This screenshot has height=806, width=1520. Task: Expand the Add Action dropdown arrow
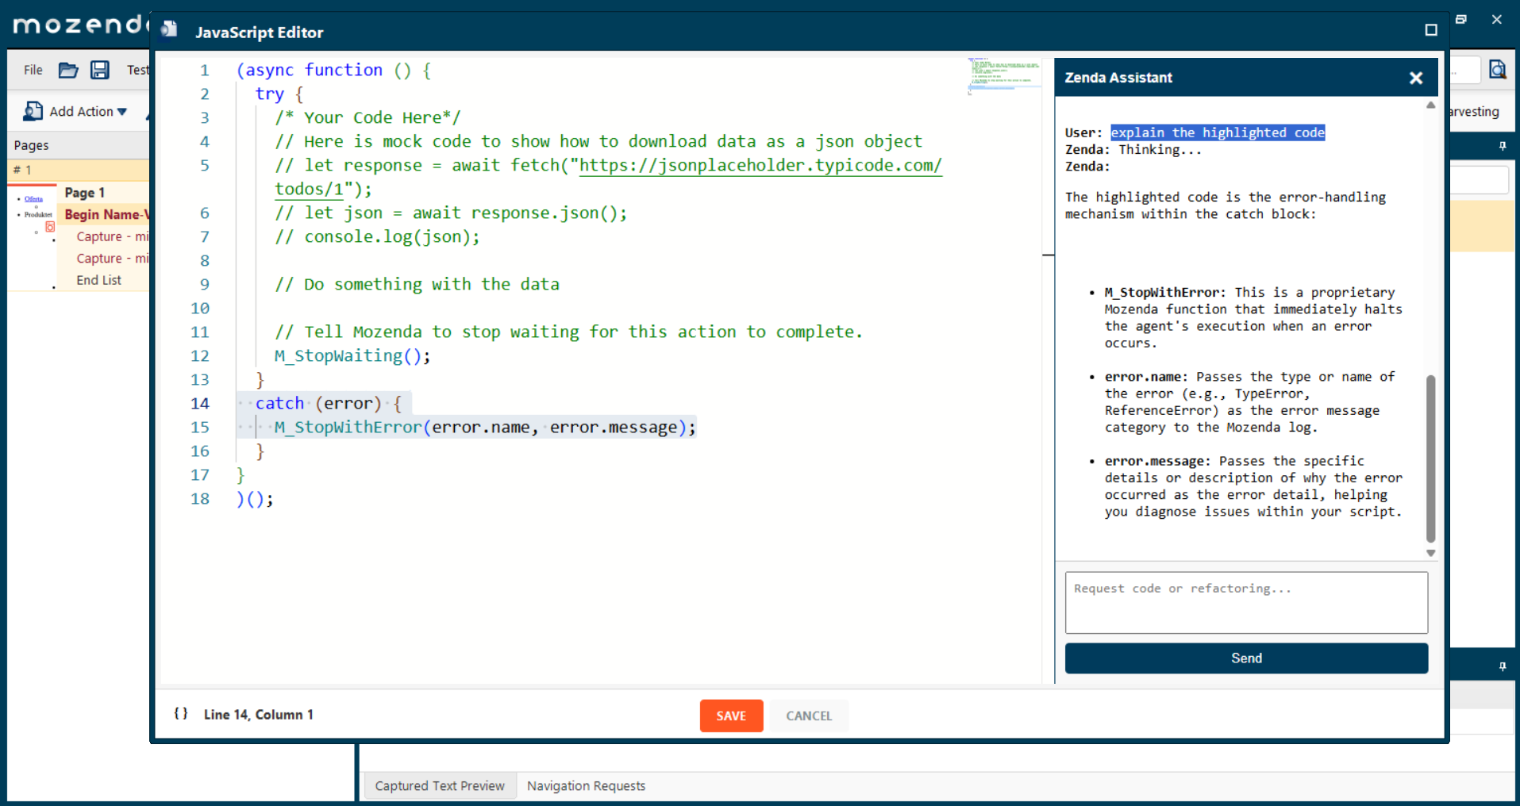click(x=122, y=112)
